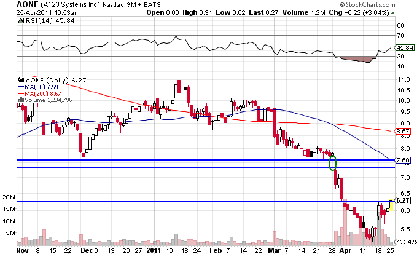Click the Open 6.06 value in header
Image resolution: width=417 pixels, height=254 pixels.
click(x=163, y=12)
